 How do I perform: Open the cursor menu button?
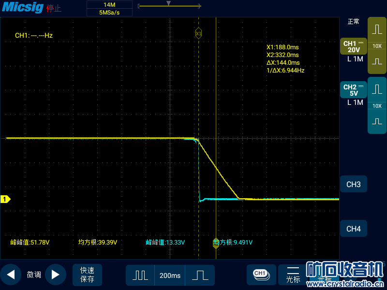[293, 275]
